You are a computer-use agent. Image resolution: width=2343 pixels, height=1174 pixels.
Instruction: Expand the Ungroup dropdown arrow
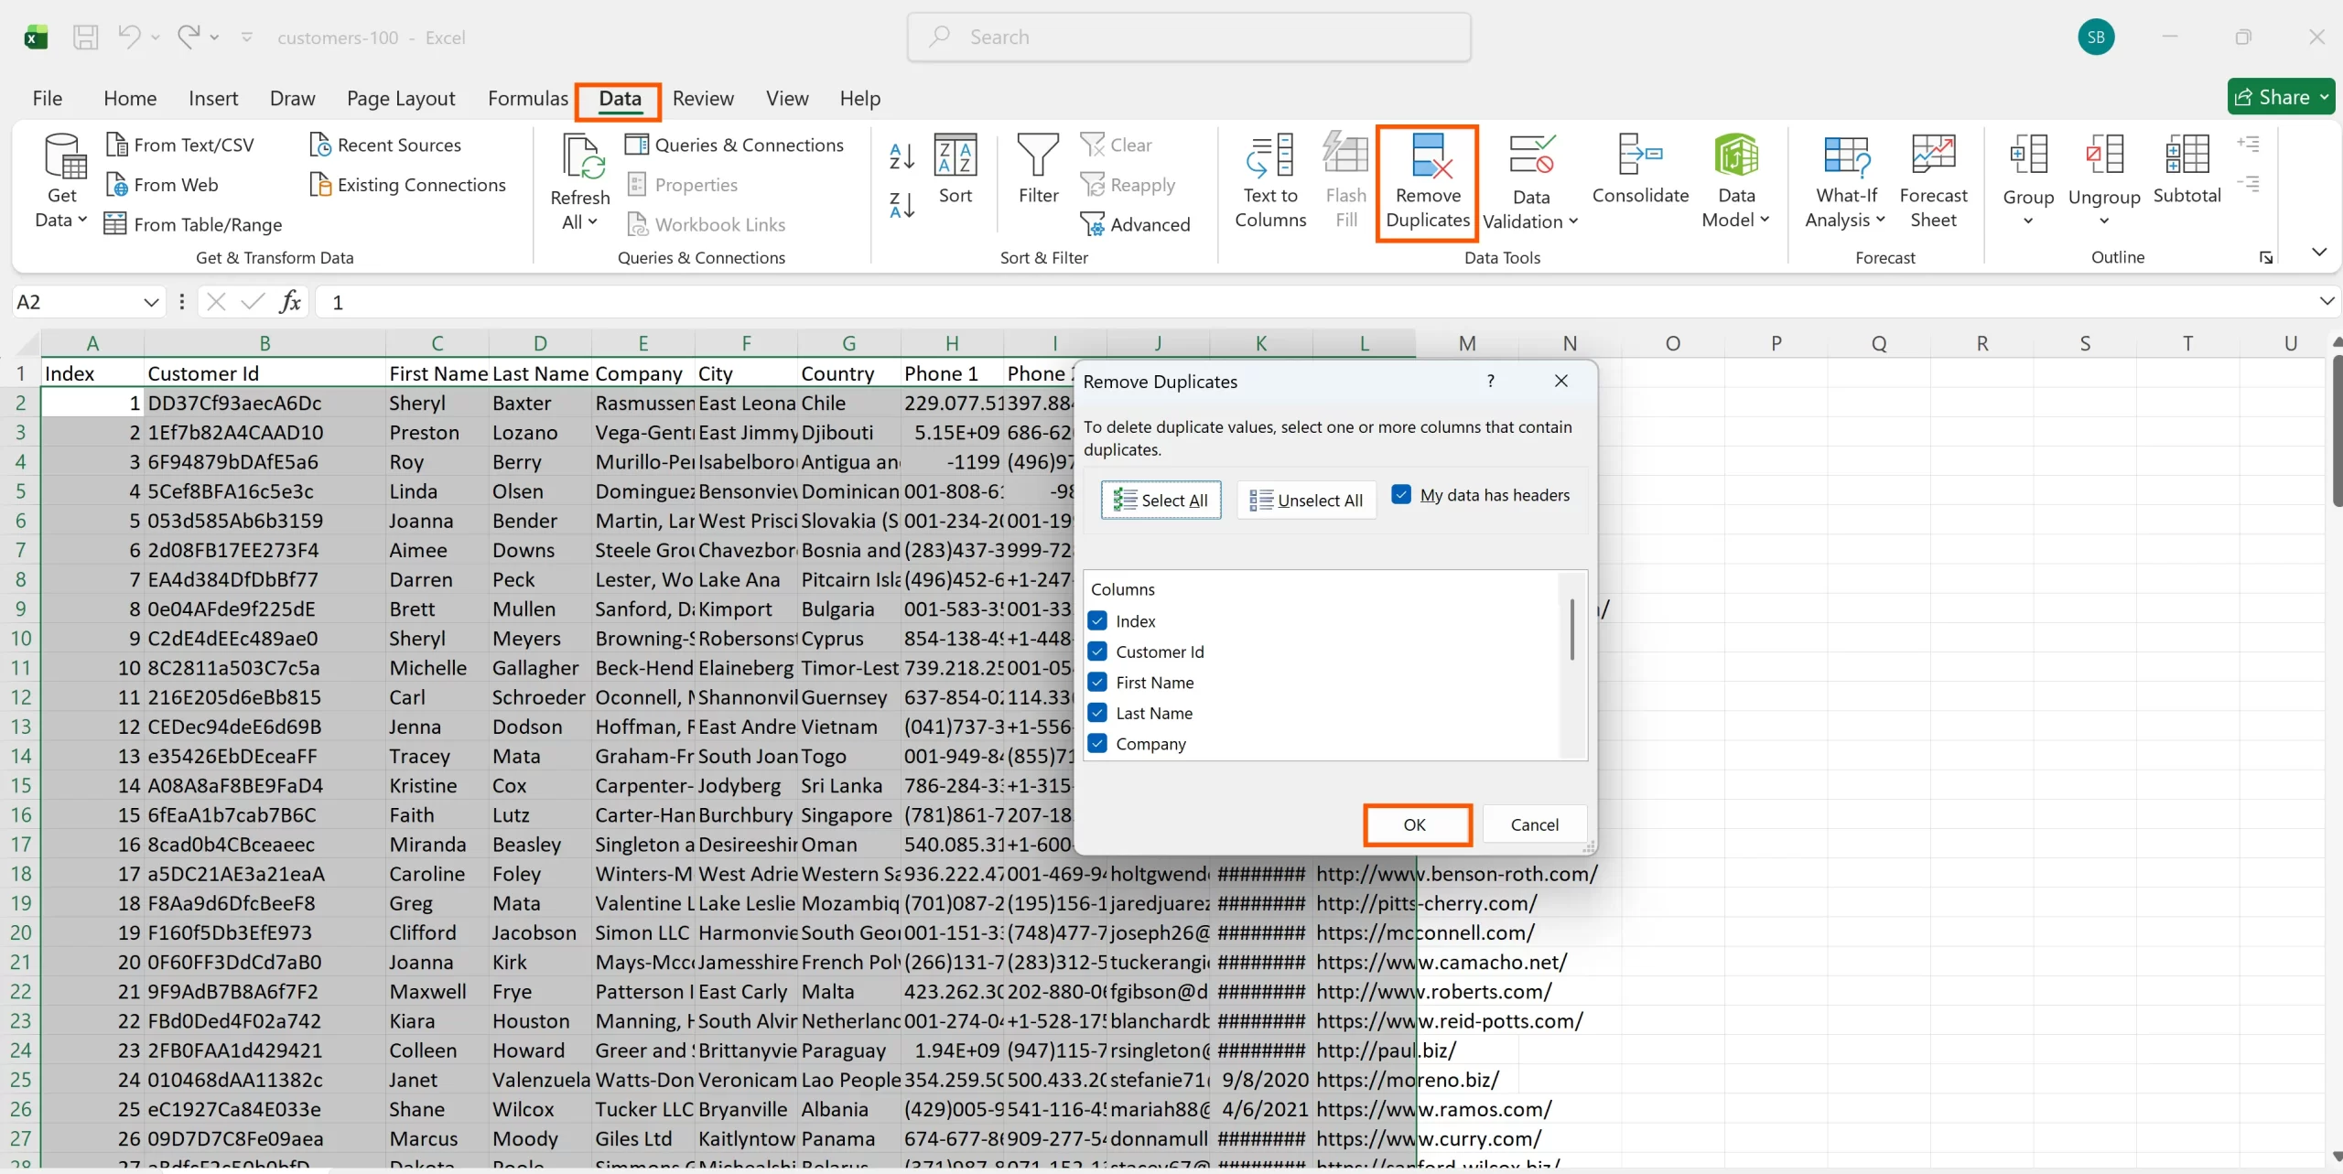pyautogui.click(x=2103, y=221)
